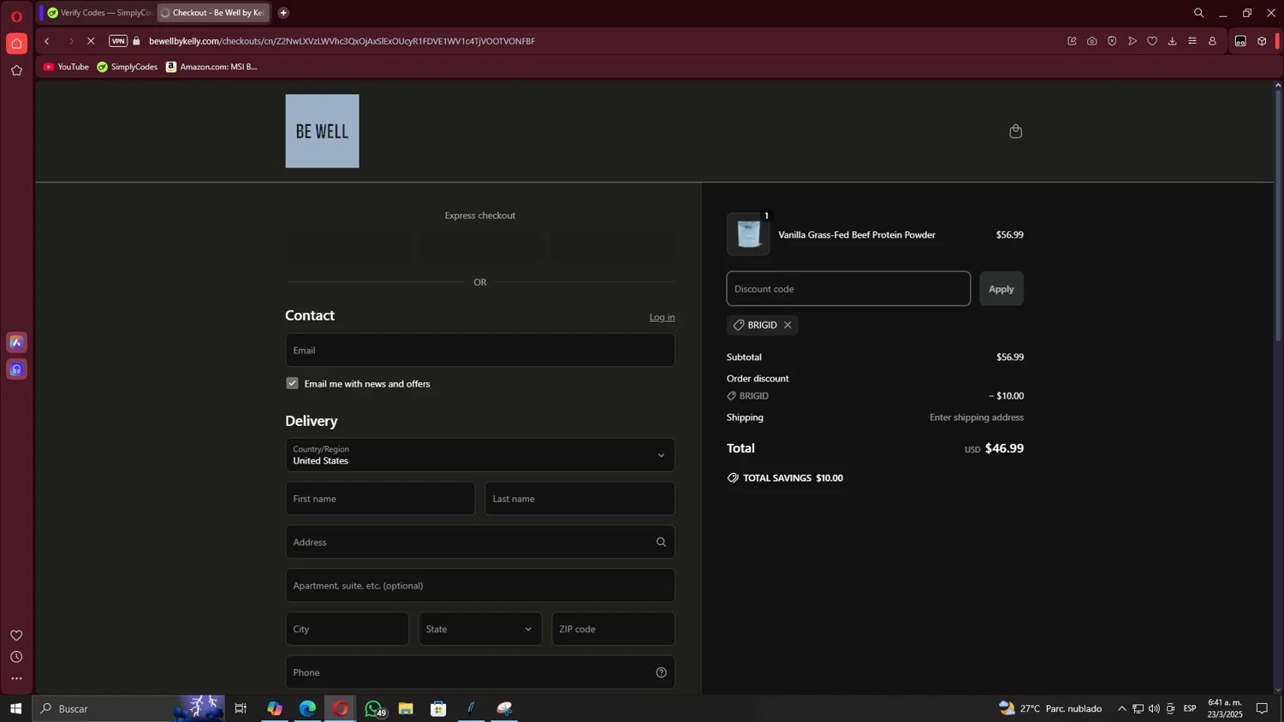1284x722 pixels.
Task: Open the State dropdown
Action: [x=480, y=629]
